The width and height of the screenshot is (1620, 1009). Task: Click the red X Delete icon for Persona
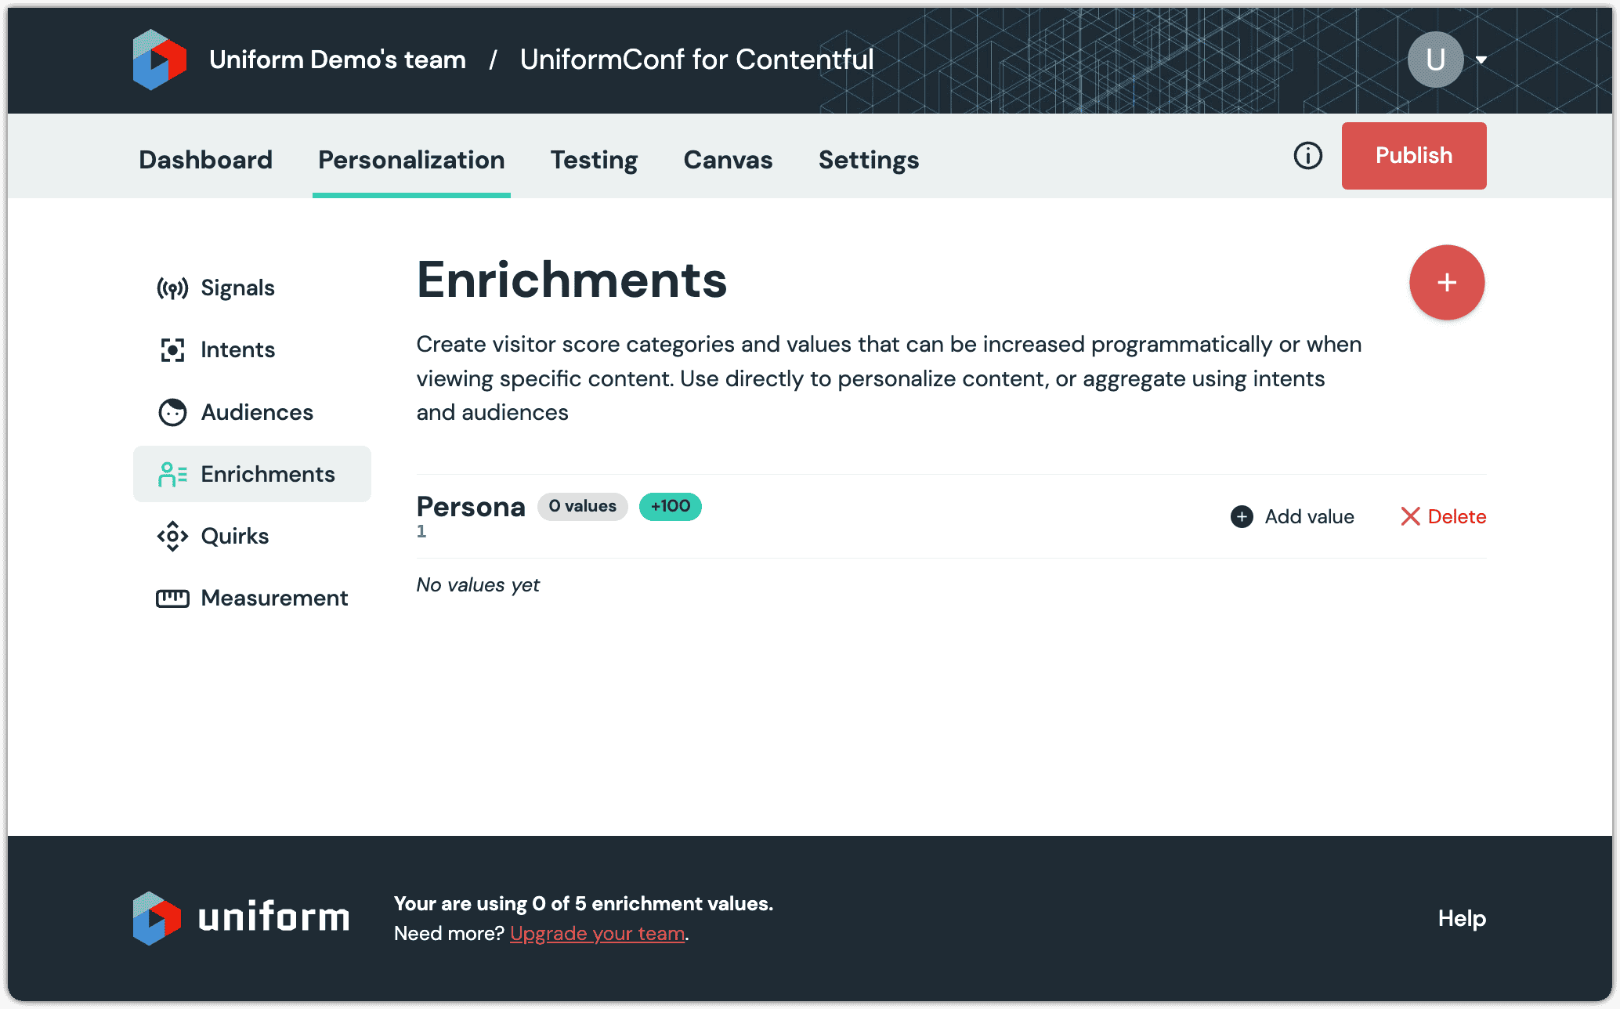tap(1411, 516)
